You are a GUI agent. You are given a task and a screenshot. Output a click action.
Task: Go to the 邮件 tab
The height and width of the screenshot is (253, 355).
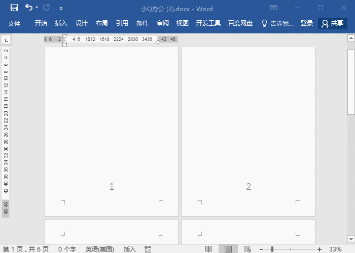[143, 23]
